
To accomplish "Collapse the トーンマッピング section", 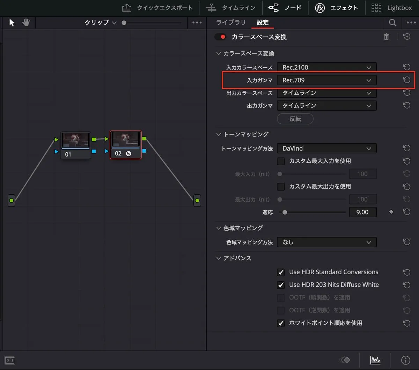I will (219, 134).
